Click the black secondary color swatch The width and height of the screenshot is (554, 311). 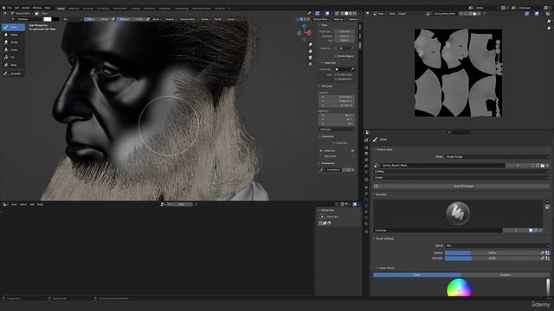point(55,19)
